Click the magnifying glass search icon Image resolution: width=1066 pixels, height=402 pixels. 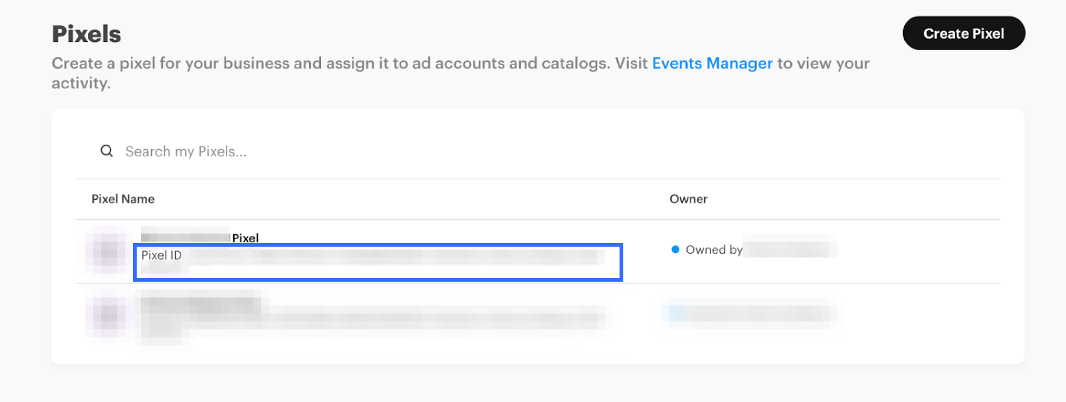tap(107, 151)
